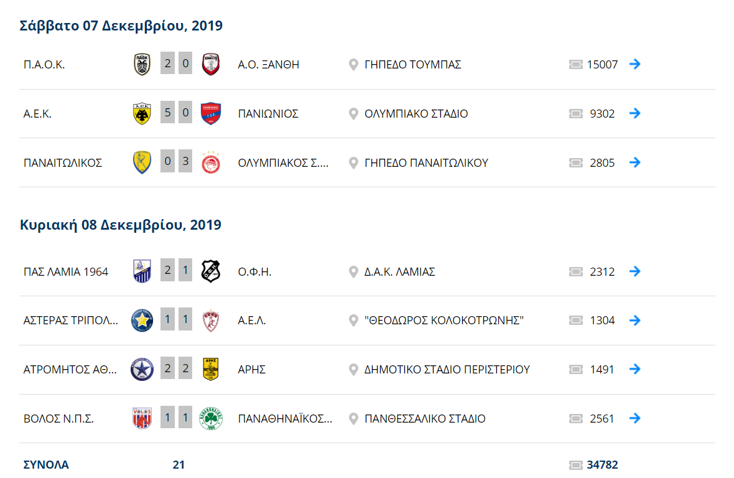The height and width of the screenshot is (478, 734).
Task: Click the Olympiacos red crest logo
Action: pos(211,162)
